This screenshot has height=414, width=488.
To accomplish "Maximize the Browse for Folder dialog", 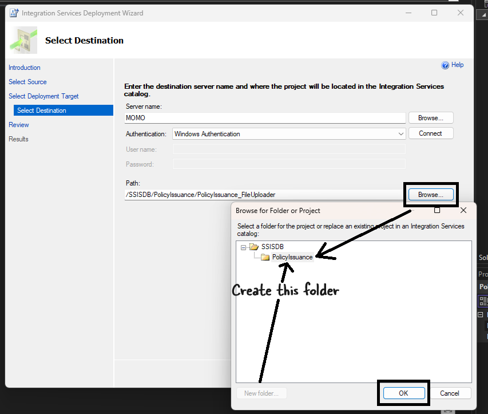I will point(437,210).
